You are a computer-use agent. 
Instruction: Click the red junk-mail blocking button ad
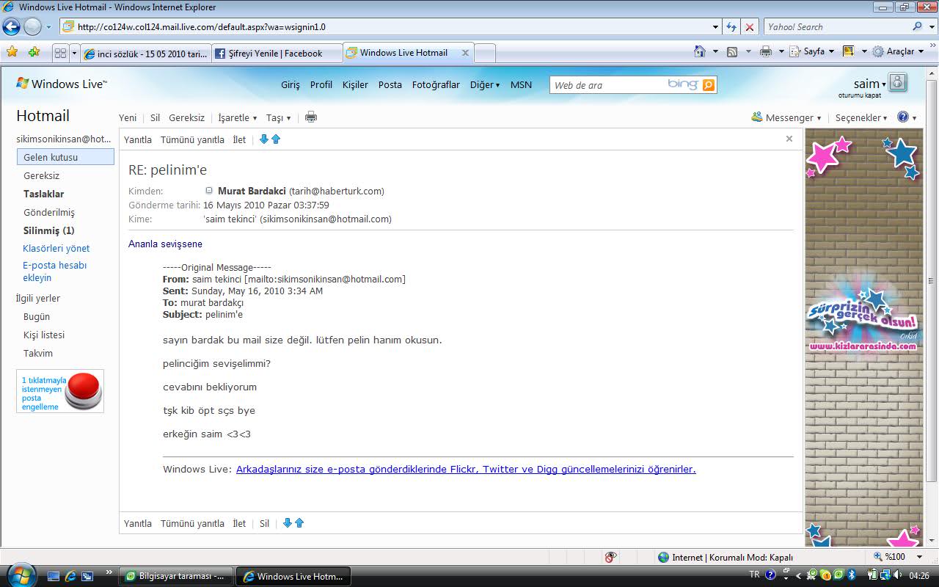(x=60, y=391)
